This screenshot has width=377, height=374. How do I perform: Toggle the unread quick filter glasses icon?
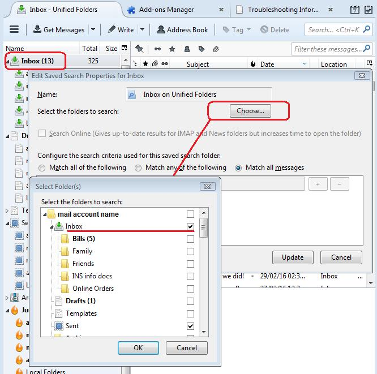(157, 49)
